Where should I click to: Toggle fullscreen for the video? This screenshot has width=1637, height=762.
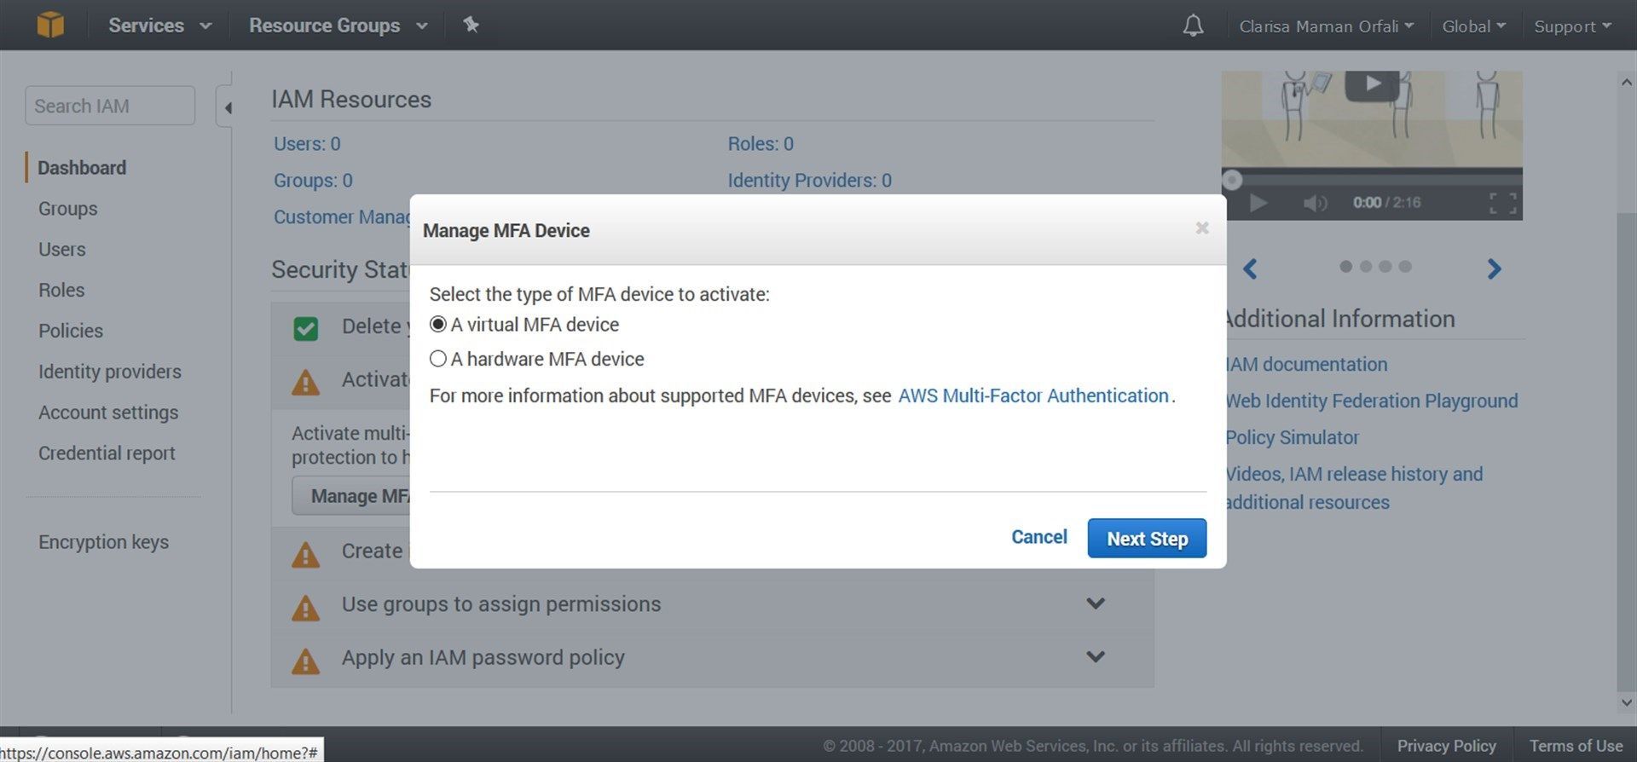click(1503, 203)
